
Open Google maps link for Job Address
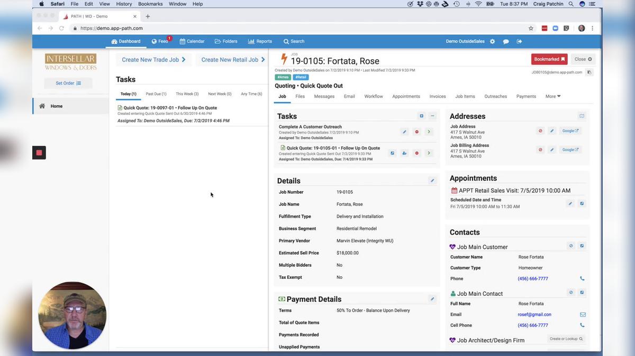coord(570,130)
